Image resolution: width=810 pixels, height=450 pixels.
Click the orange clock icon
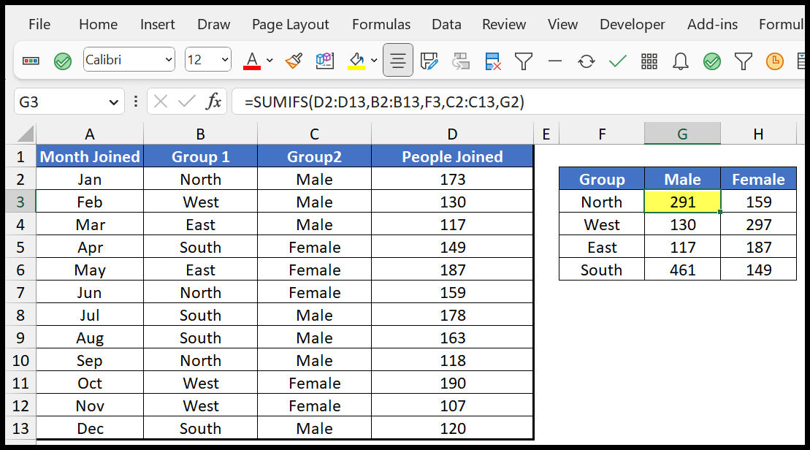pyautogui.click(x=775, y=61)
